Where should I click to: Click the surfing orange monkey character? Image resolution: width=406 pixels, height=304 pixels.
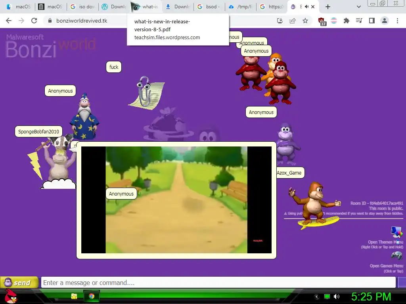tap(314, 205)
